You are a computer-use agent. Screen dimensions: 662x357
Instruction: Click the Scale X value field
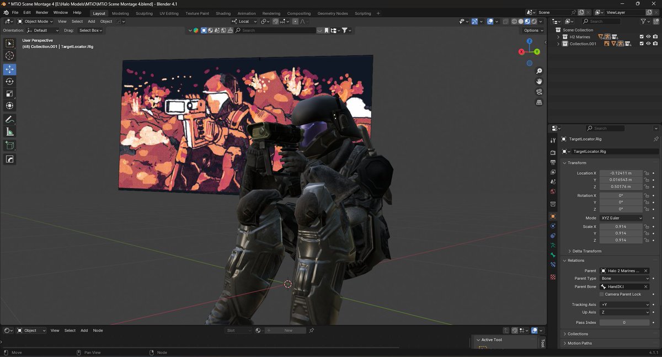(x=621, y=227)
